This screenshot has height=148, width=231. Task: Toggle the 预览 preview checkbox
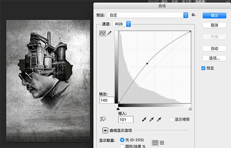point(203,68)
